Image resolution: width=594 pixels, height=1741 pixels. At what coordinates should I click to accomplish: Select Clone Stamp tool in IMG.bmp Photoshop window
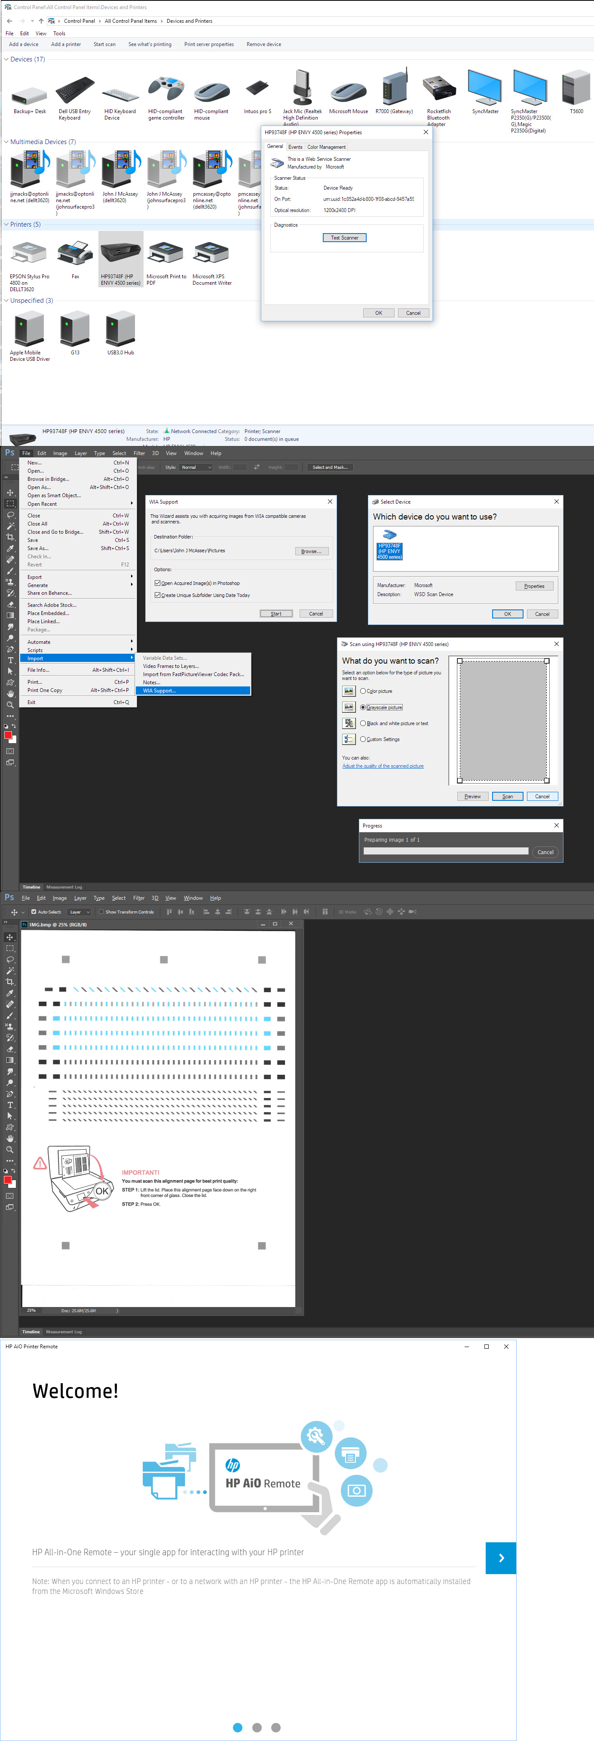click(x=9, y=1027)
